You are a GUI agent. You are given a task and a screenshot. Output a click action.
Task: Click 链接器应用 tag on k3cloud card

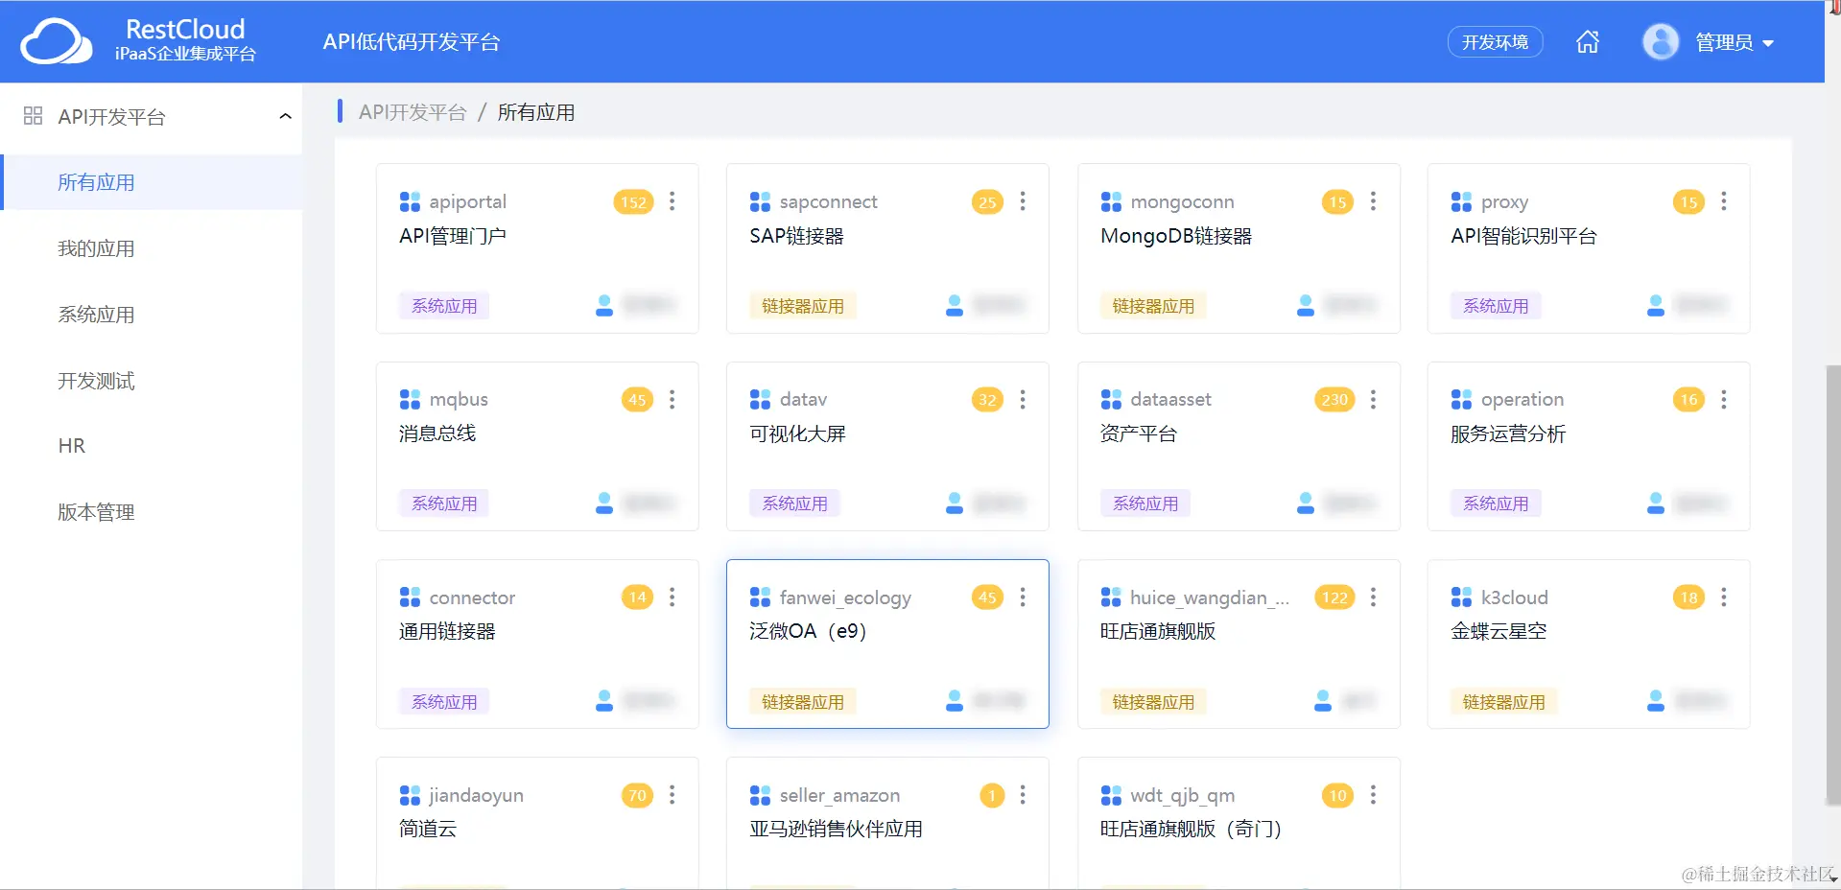[1504, 702]
